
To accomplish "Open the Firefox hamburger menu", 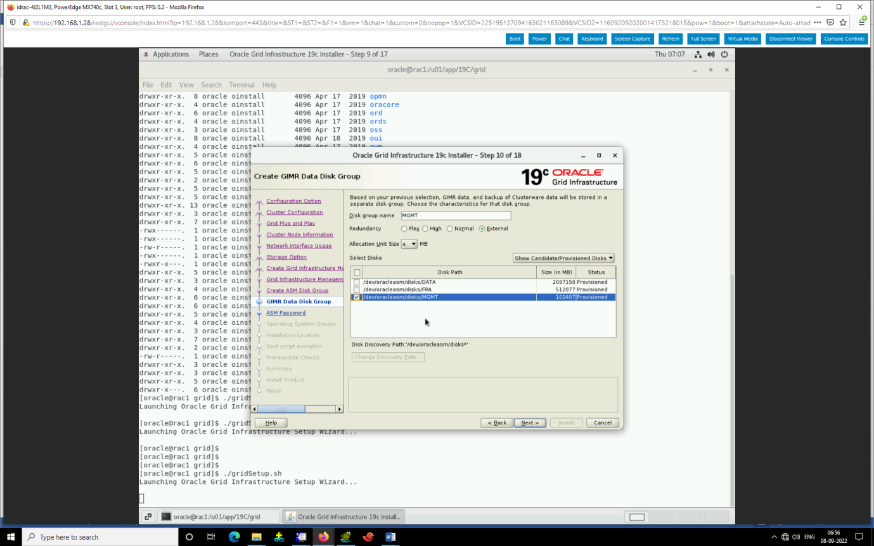I will point(862,22).
